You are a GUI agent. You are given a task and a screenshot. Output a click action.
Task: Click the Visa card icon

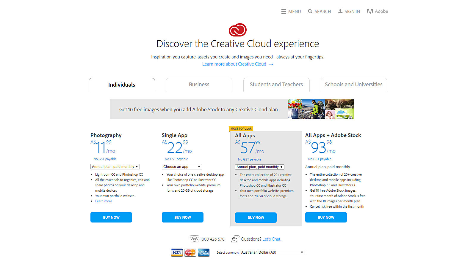point(177,252)
